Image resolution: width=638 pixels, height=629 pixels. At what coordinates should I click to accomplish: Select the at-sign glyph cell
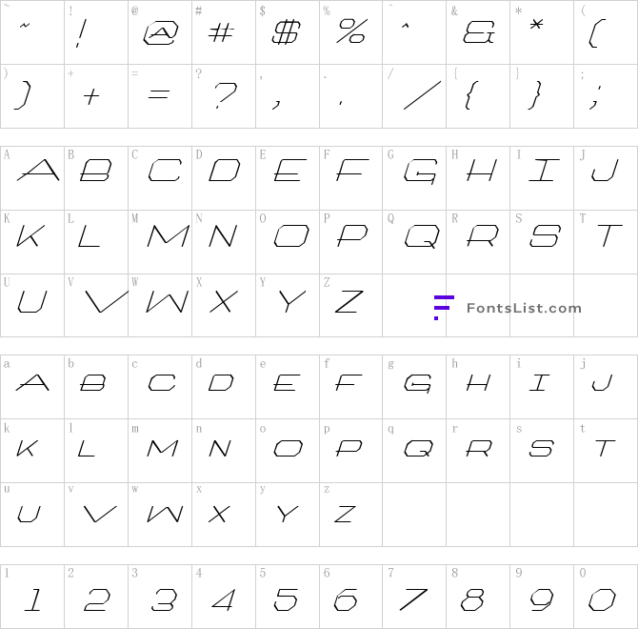coord(160,32)
